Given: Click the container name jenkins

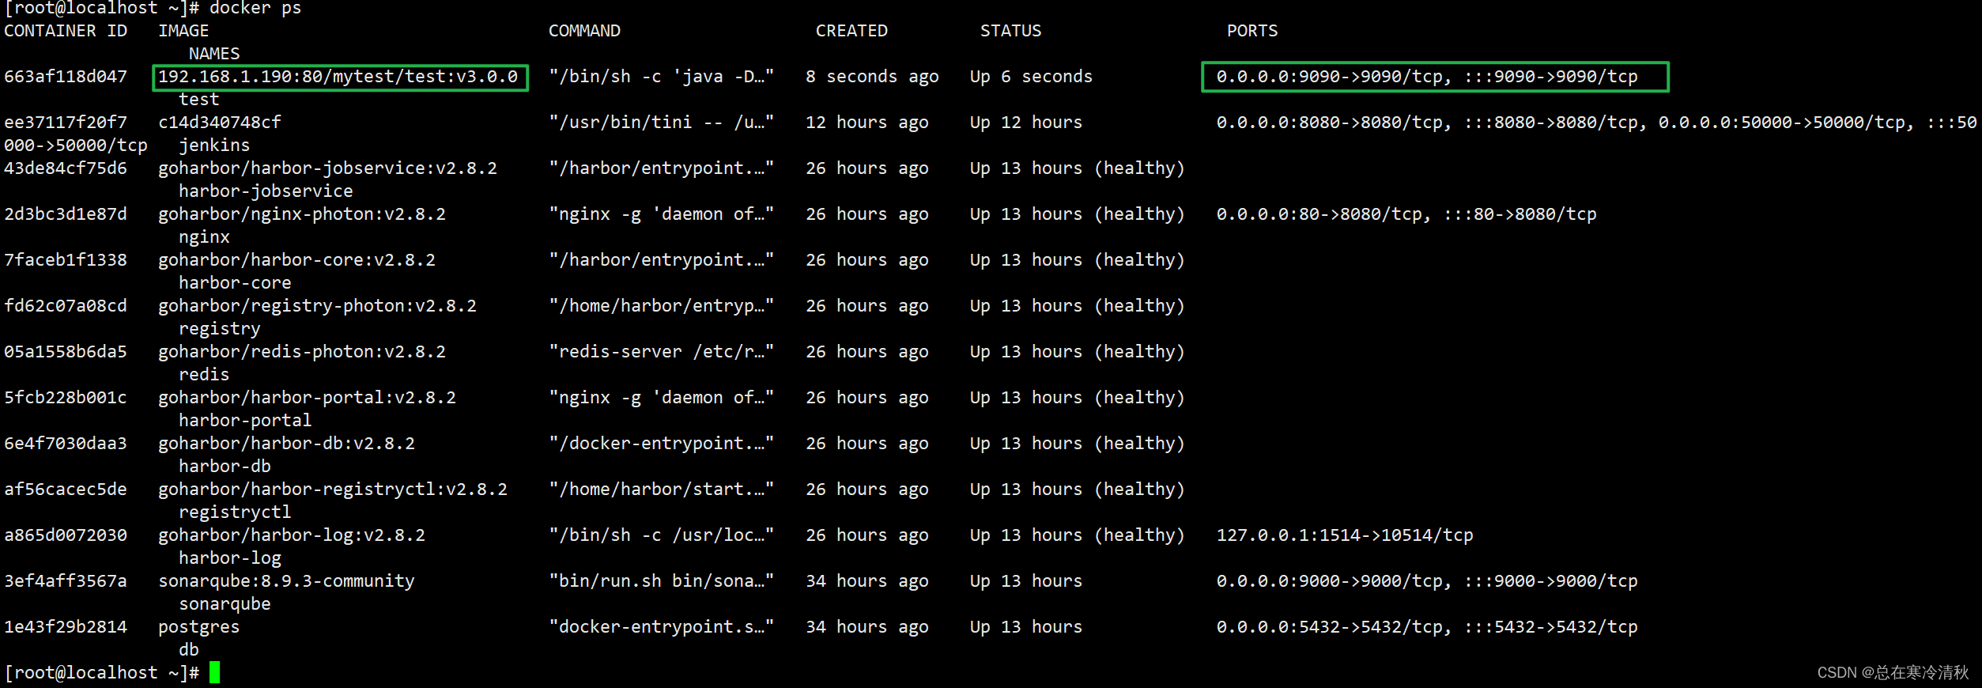Looking at the screenshot, I should pos(214,146).
